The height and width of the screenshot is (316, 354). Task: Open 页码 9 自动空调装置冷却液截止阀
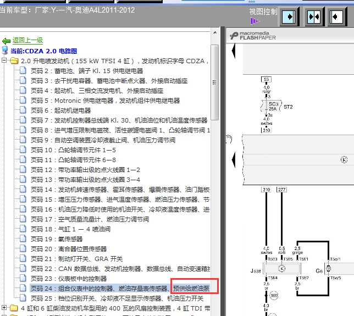(x=103, y=140)
